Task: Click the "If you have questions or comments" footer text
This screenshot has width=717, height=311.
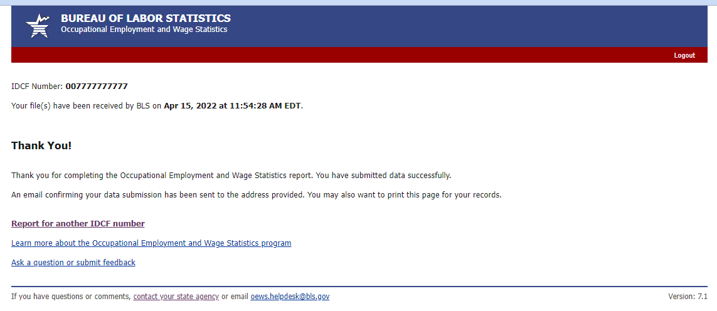Action: (70, 297)
